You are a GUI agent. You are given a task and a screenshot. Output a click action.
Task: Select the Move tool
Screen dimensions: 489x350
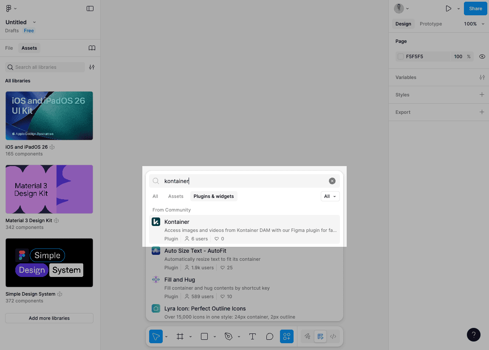click(x=155, y=336)
